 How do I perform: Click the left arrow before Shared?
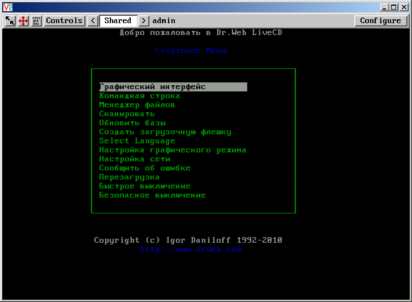(x=93, y=21)
